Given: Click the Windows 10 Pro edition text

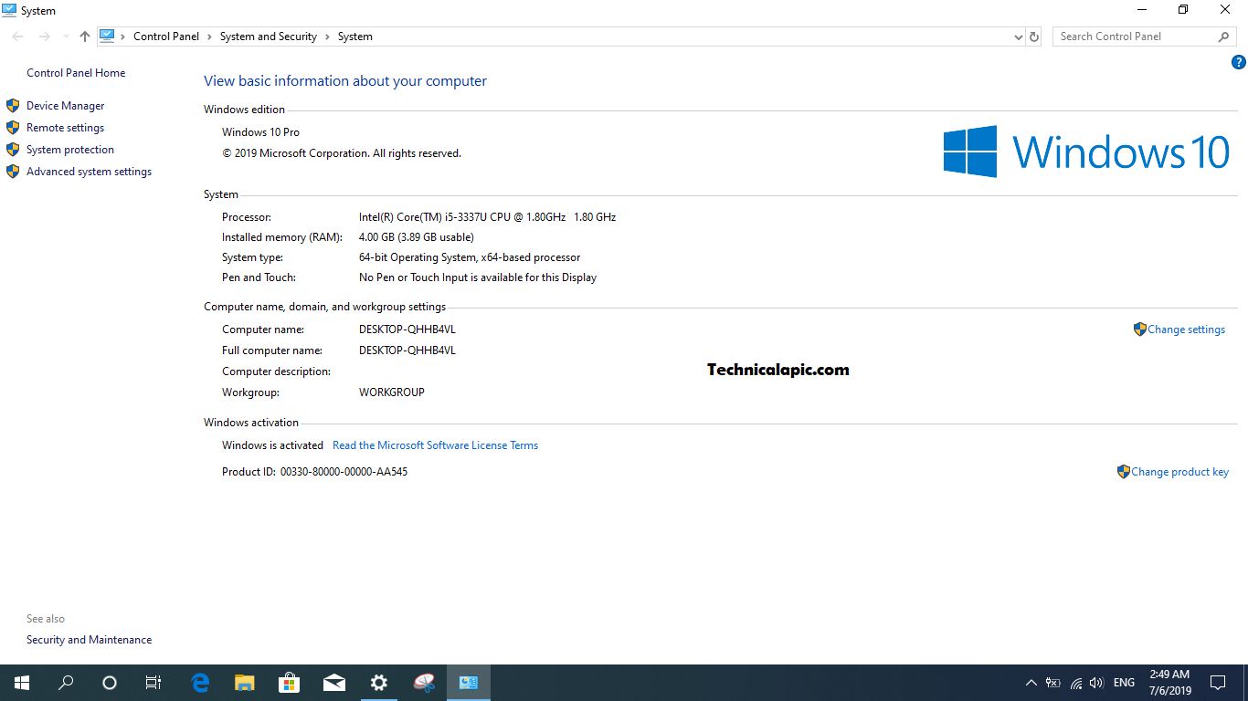Looking at the screenshot, I should (x=261, y=132).
